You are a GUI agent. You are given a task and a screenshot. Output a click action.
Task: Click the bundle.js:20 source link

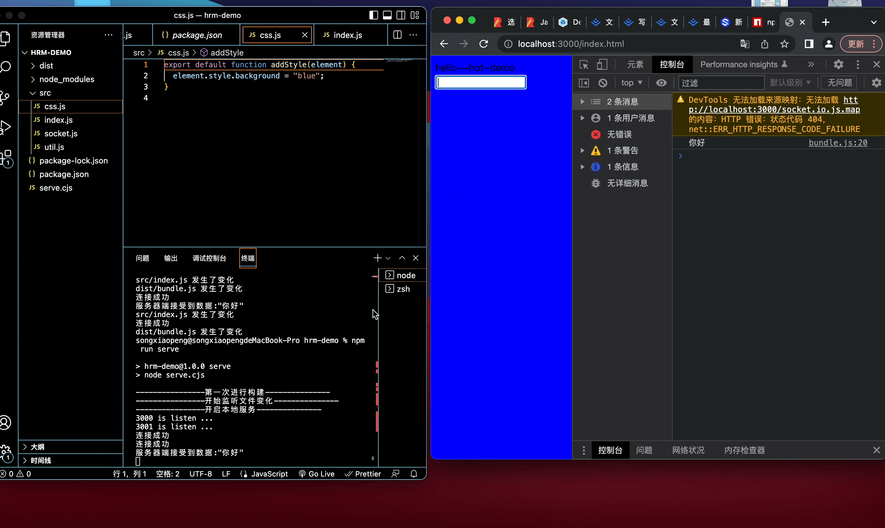pyautogui.click(x=838, y=143)
